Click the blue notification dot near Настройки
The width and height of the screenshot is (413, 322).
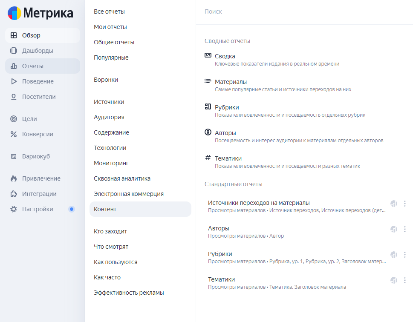[x=72, y=209]
